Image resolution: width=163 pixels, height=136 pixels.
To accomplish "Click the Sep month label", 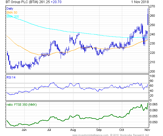I will pos(99,130).
